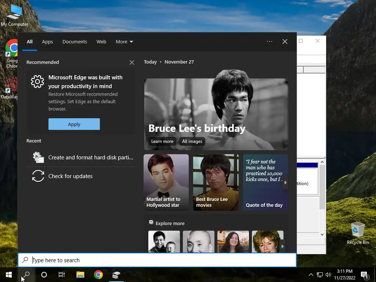Click the settings gear in Recommended card
376x282 pixels.
[x=37, y=82]
